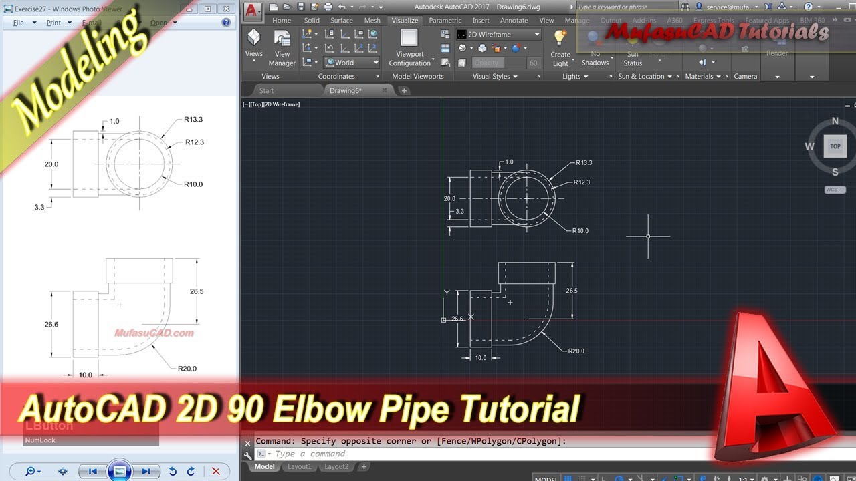Screen dimensions: 856x481
Task: Switch to the Parametric ribbon tab
Action: tap(445, 21)
